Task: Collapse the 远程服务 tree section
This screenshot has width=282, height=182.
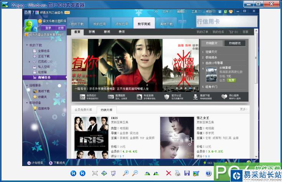Action: click(x=27, y=85)
